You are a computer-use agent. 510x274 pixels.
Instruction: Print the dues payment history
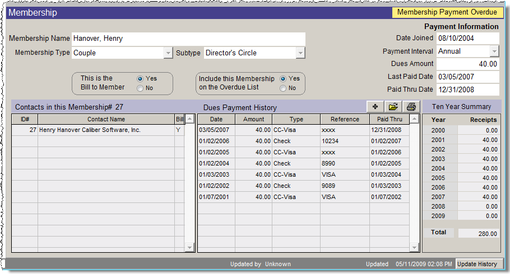[411, 106]
